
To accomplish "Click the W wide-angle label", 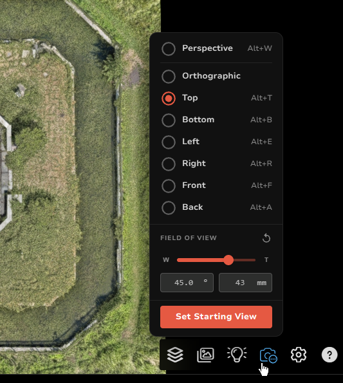I will [x=166, y=260].
